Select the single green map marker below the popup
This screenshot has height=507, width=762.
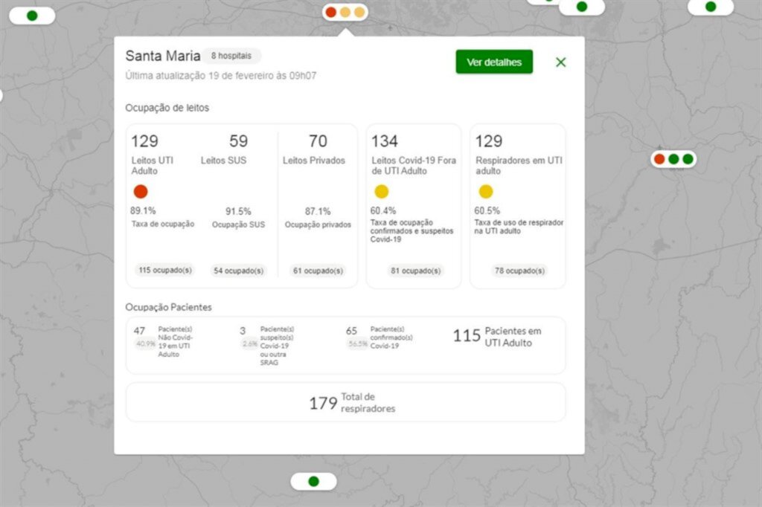[x=313, y=481]
